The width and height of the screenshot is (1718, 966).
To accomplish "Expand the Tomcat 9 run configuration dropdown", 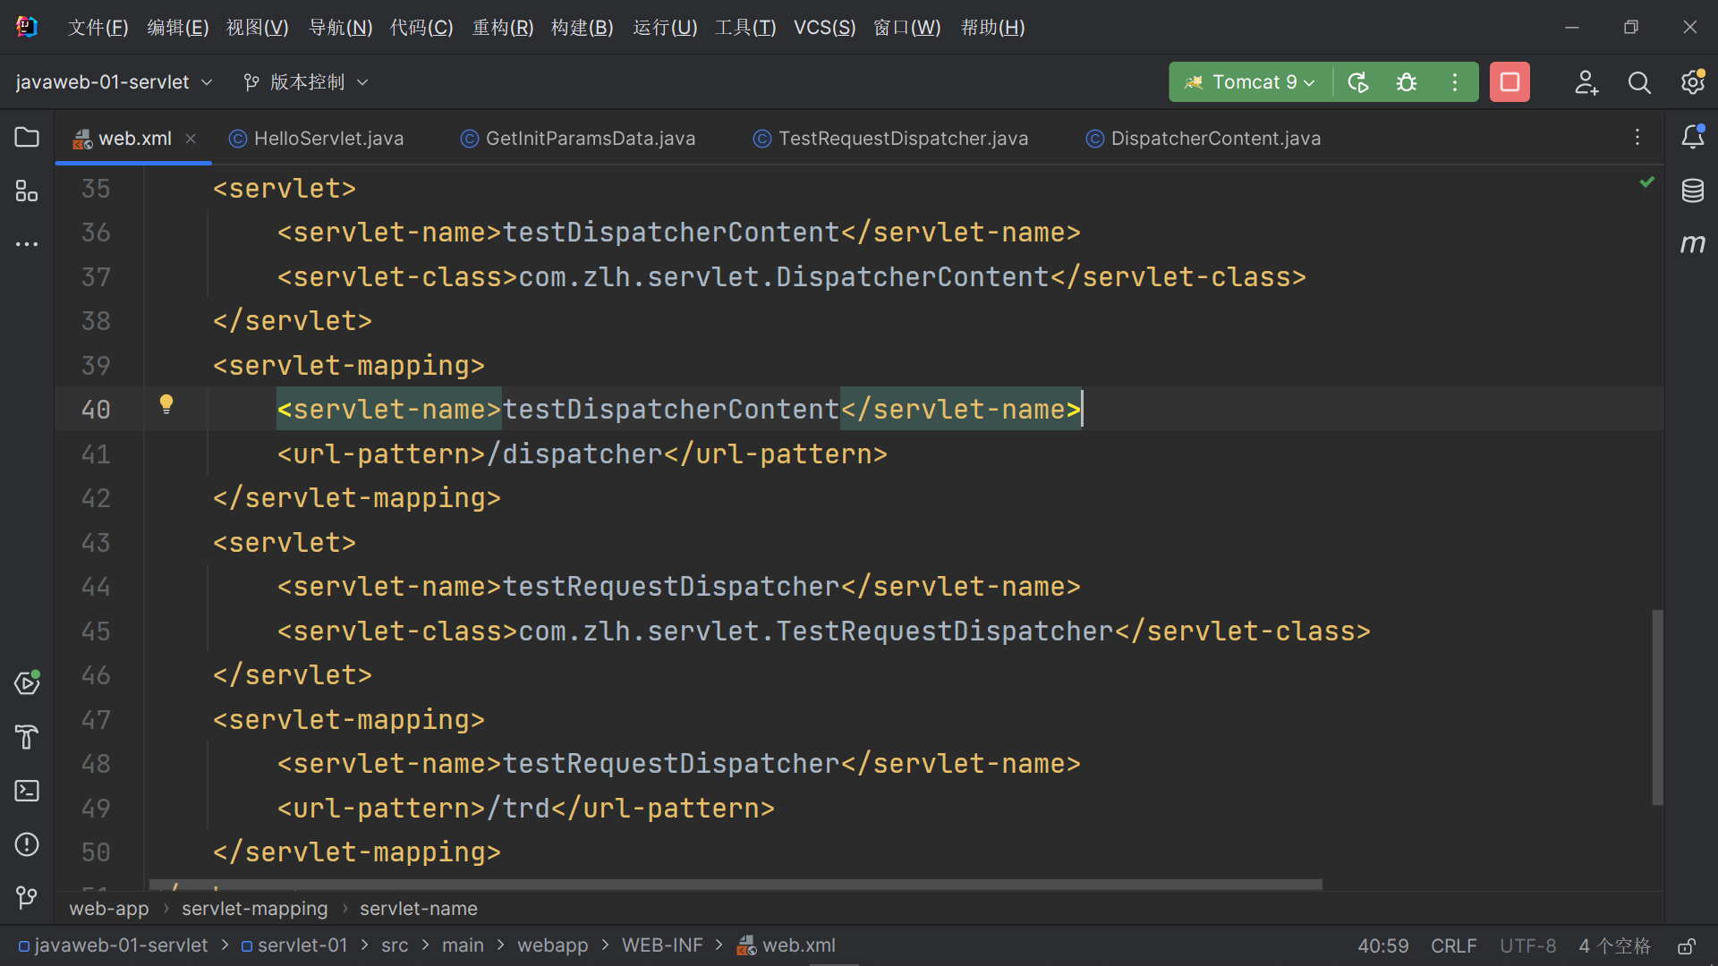I will tap(1308, 82).
